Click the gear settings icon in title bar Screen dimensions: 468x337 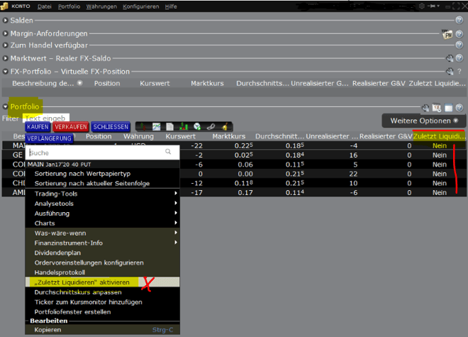pos(422,6)
